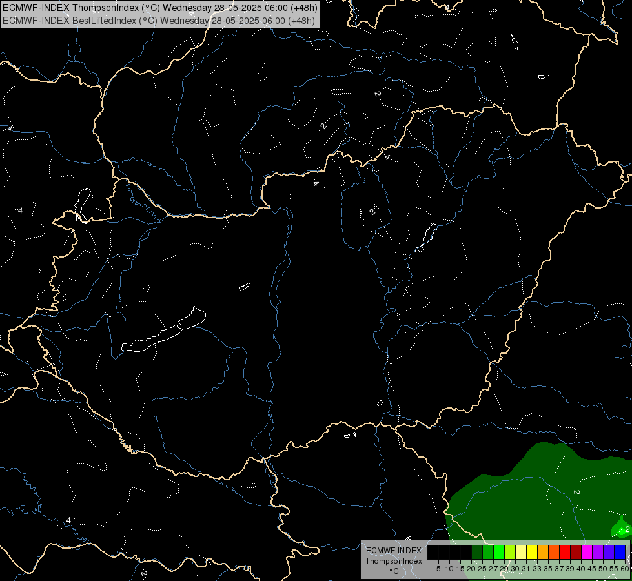The height and width of the screenshot is (581, 632).
Task: Click legend tick value 35
Action: click(x=548, y=569)
